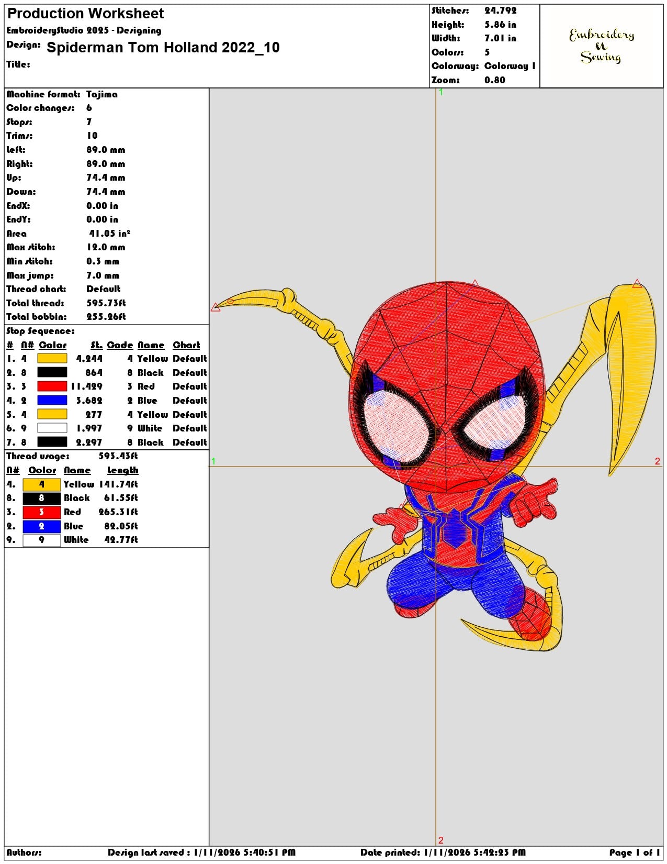Click the Blue swatch numbered 2 in thread usage
Viewport: 667px width, 864px height.
(42, 526)
